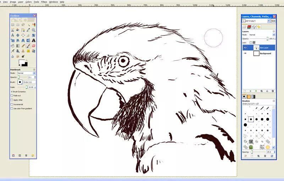Switch to the Undo History tab

point(258,27)
